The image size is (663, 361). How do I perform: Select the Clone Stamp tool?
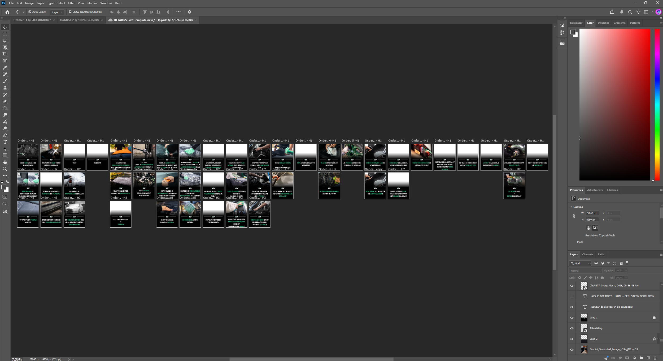tap(5, 88)
